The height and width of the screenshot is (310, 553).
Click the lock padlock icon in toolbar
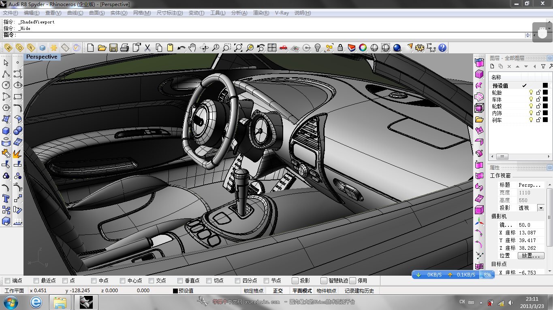[340, 48]
